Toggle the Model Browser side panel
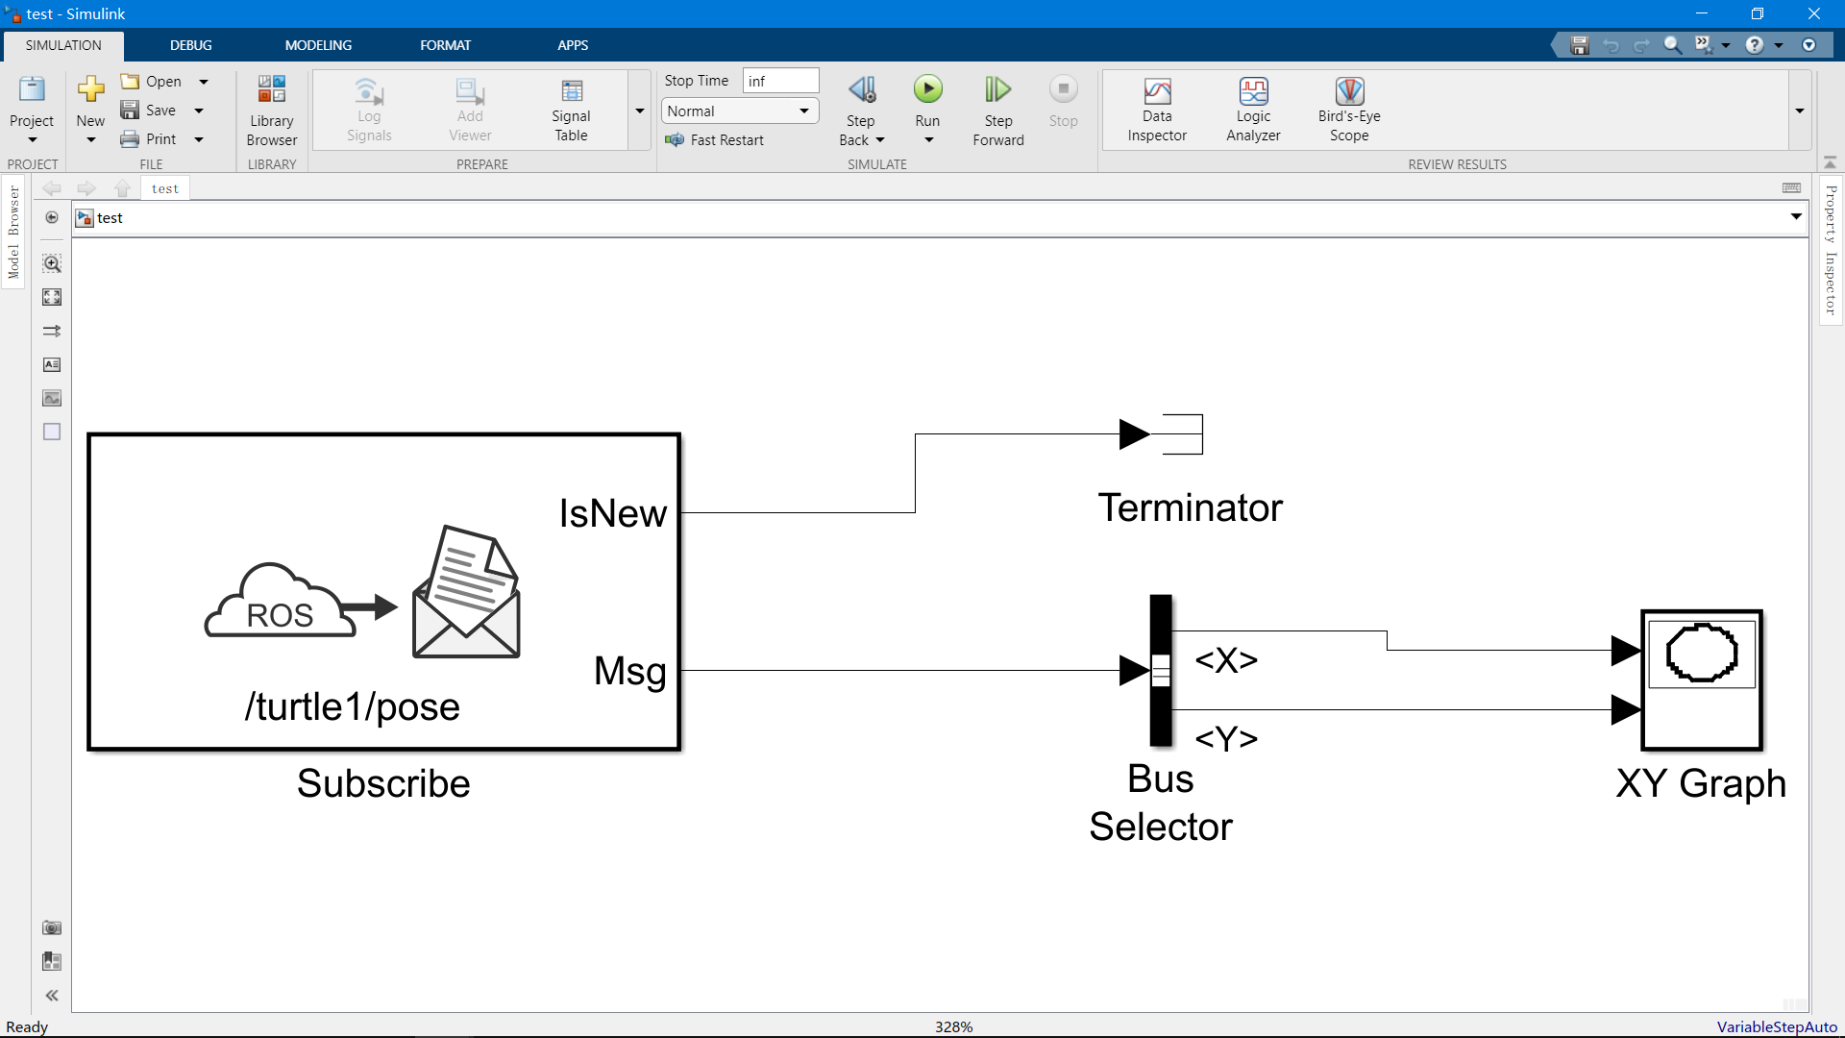The height and width of the screenshot is (1038, 1845). 13,233
